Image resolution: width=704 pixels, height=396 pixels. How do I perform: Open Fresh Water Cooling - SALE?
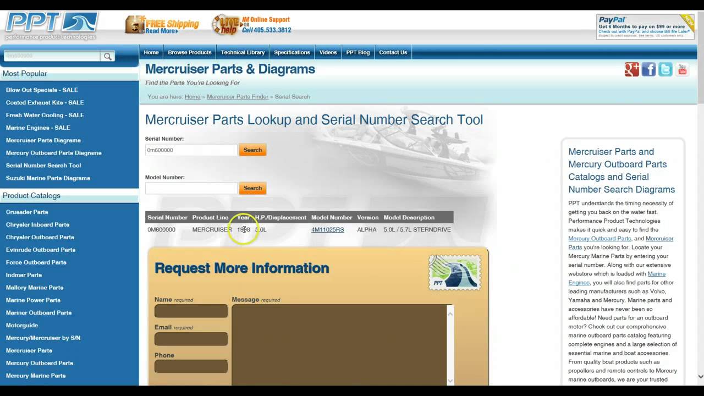tap(45, 116)
